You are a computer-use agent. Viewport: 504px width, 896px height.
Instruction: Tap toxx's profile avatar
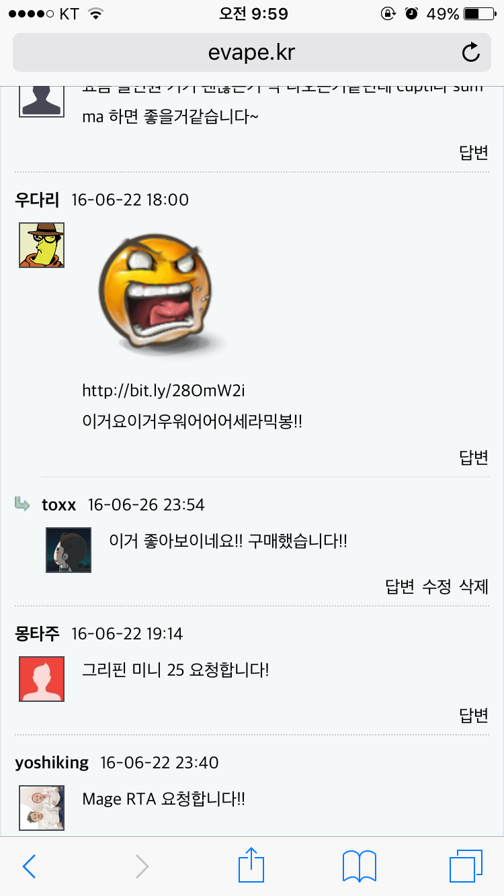click(x=69, y=550)
